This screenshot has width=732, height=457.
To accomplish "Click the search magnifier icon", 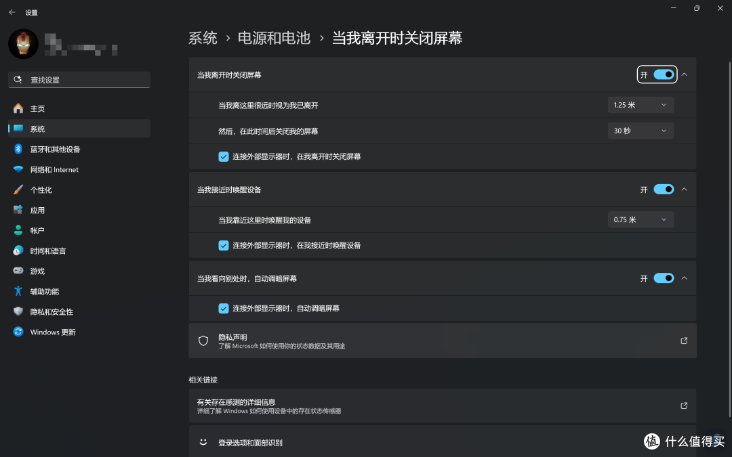I will tap(18, 80).
